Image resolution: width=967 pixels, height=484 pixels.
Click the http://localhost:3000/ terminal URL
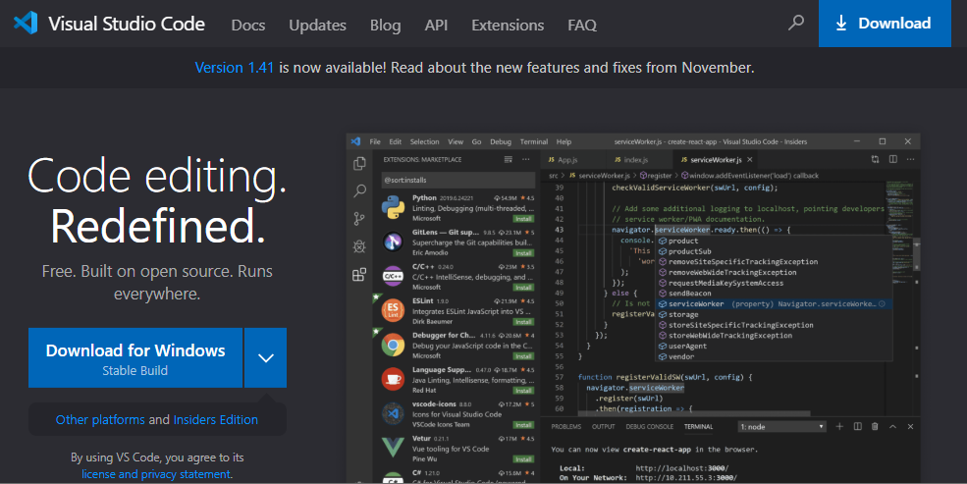point(681,468)
